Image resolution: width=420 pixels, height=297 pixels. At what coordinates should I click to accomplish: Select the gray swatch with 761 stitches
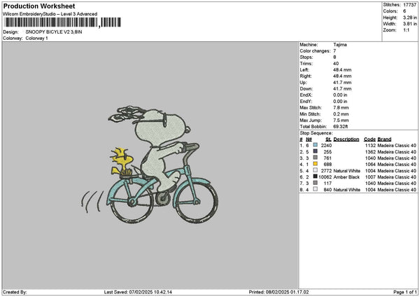point(315,158)
